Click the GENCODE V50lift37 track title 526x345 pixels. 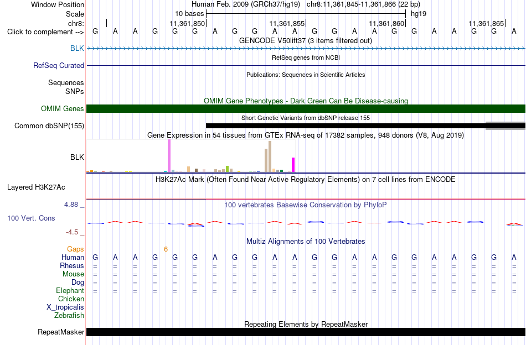pos(306,40)
